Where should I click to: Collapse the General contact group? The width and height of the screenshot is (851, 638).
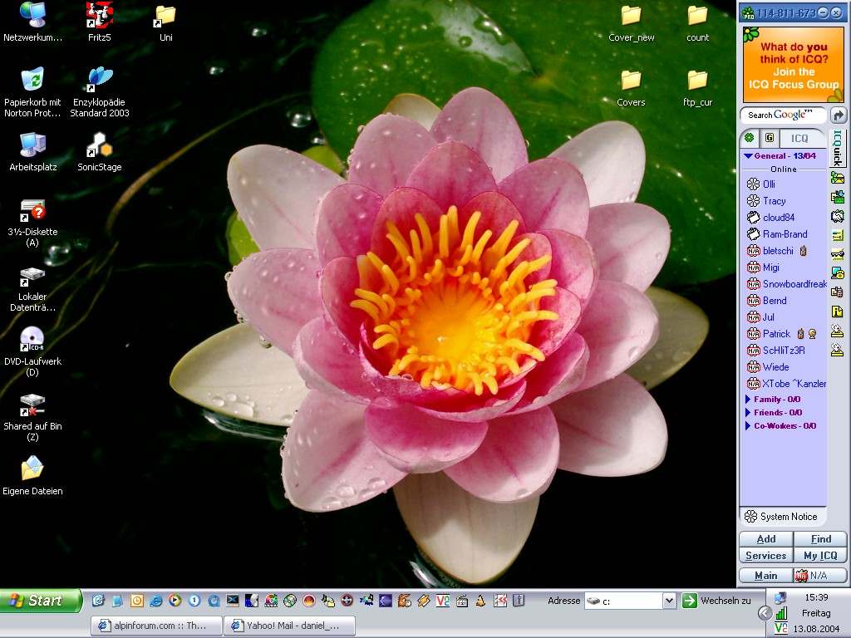click(749, 155)
